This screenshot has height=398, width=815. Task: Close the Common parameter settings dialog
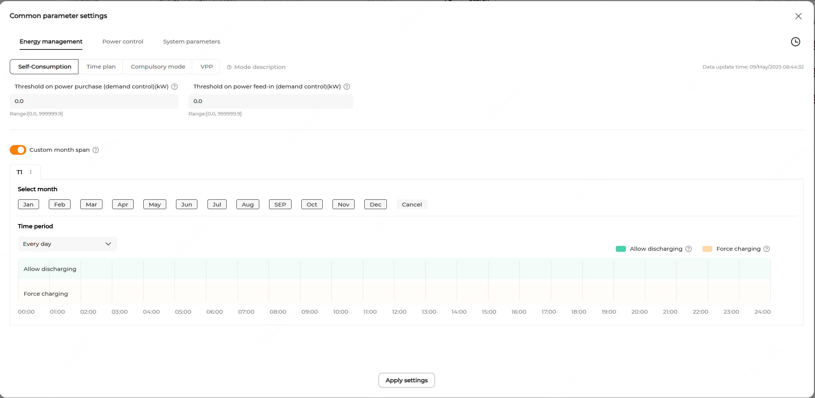(x=798, y=16)
